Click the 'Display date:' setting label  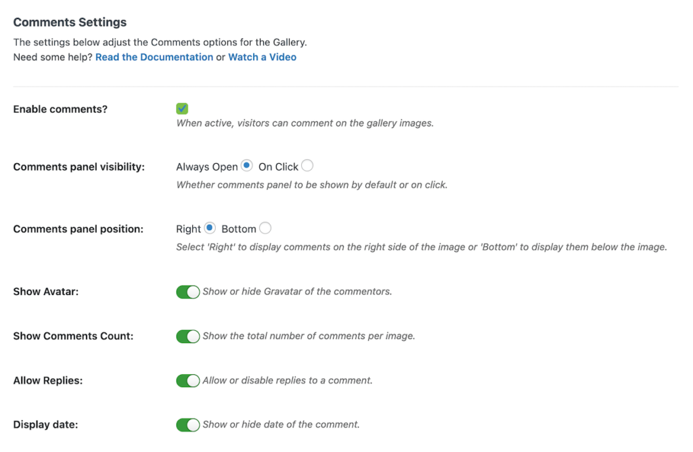pyautogui.click(x=45, y=425)
